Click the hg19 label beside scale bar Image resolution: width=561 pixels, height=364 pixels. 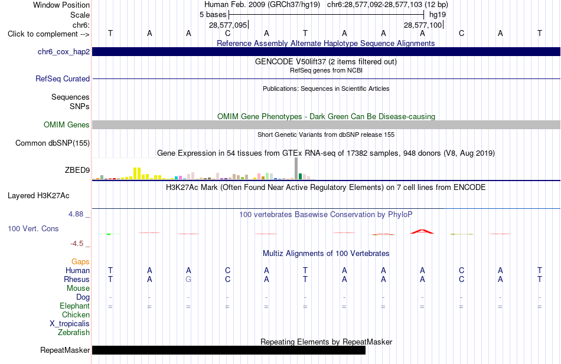click(438, 15)
